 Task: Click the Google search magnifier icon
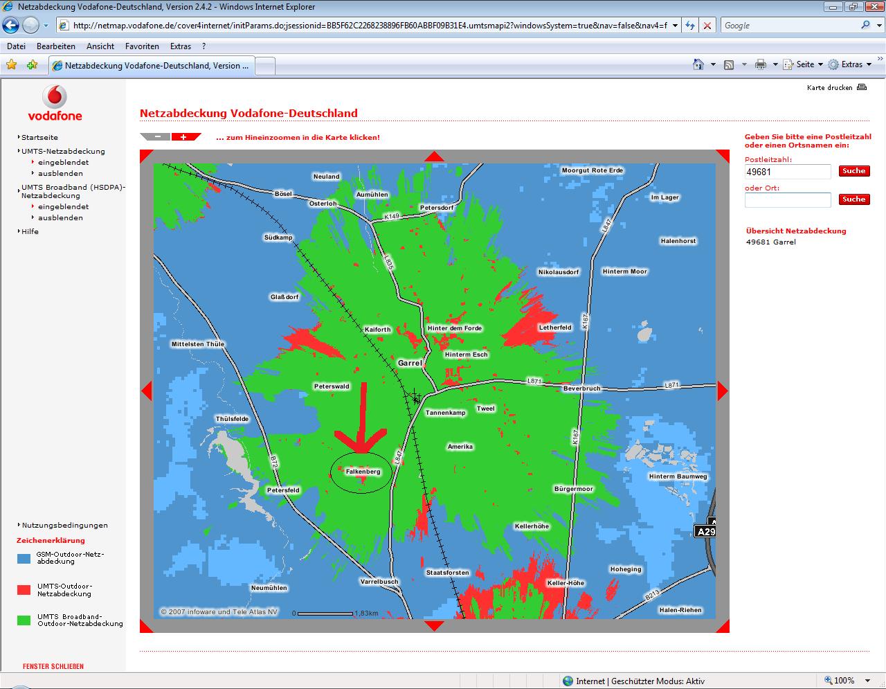point(865,25)
